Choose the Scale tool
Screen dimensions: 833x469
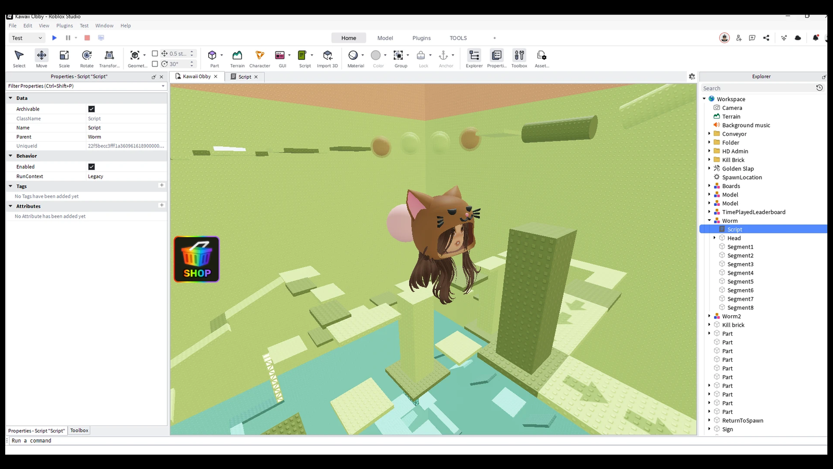tap(64, 58)
